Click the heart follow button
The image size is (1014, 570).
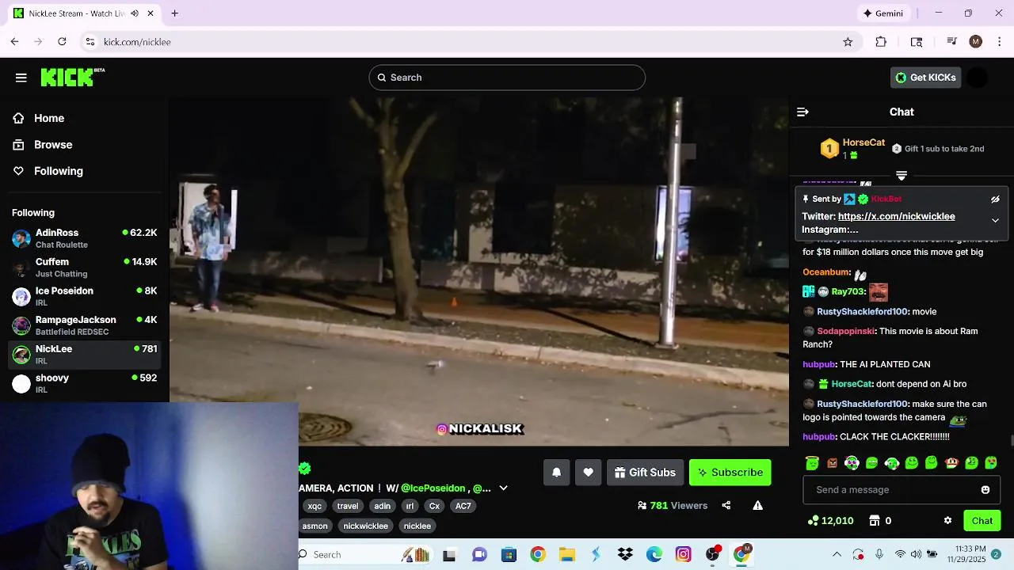[588, 473]
